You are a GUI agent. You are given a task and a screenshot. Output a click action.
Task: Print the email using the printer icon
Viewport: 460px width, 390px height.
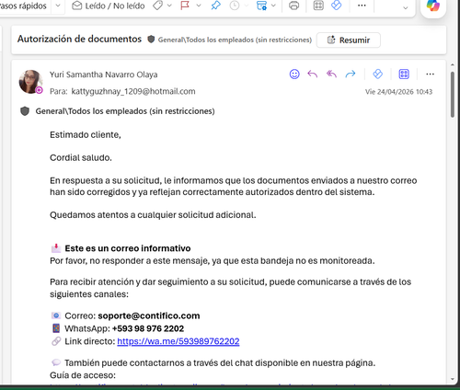click(x=293, y=6)
